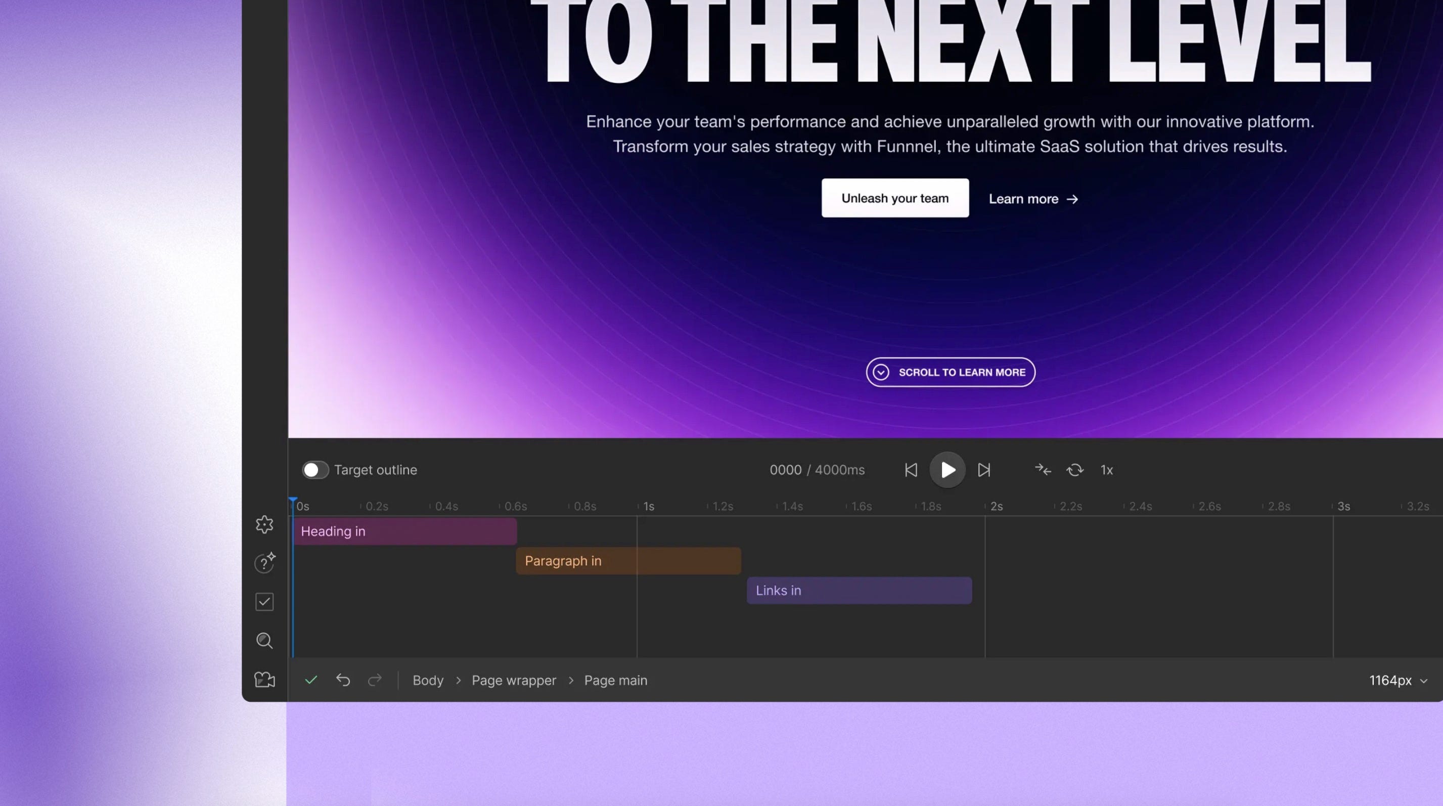Skip to animation end icon
The height and width of the screenshot is (806, 1443).
tap(984, 470)
